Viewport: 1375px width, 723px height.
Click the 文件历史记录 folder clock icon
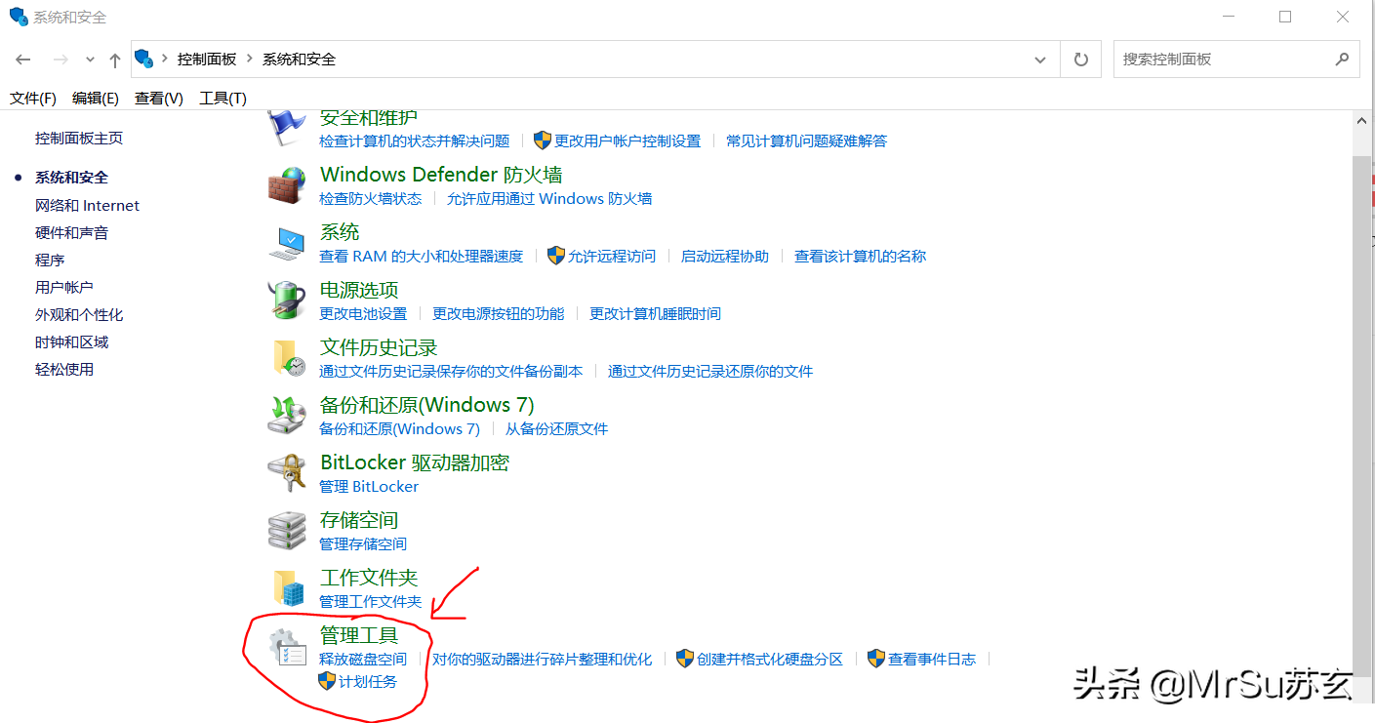(287, 357)
